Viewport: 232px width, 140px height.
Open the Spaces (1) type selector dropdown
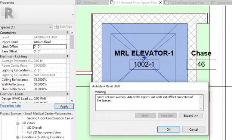[x=26, y=27]
